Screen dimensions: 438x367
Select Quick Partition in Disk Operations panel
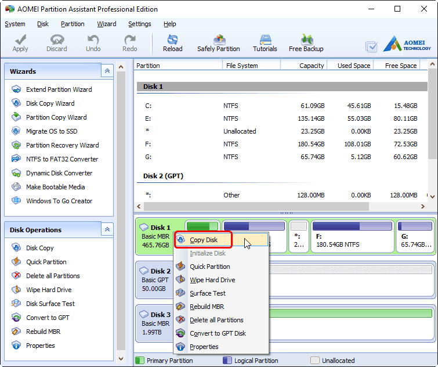tap(46, 262)
